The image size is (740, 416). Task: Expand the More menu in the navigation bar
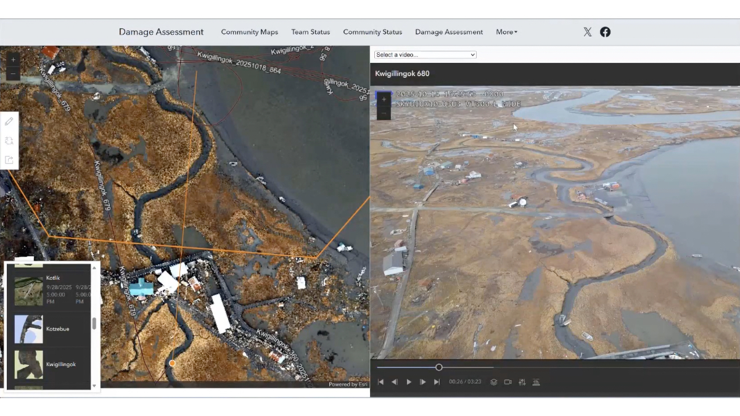[506, 32]
